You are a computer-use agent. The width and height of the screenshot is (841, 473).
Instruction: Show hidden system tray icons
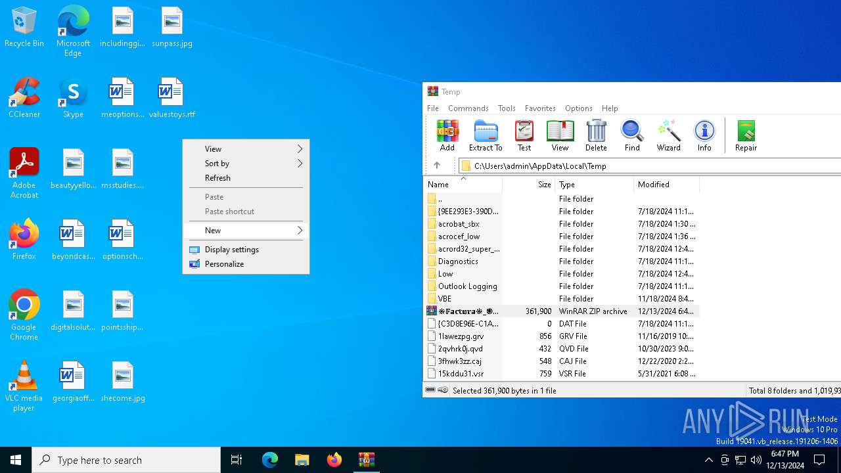click(708, 460)
